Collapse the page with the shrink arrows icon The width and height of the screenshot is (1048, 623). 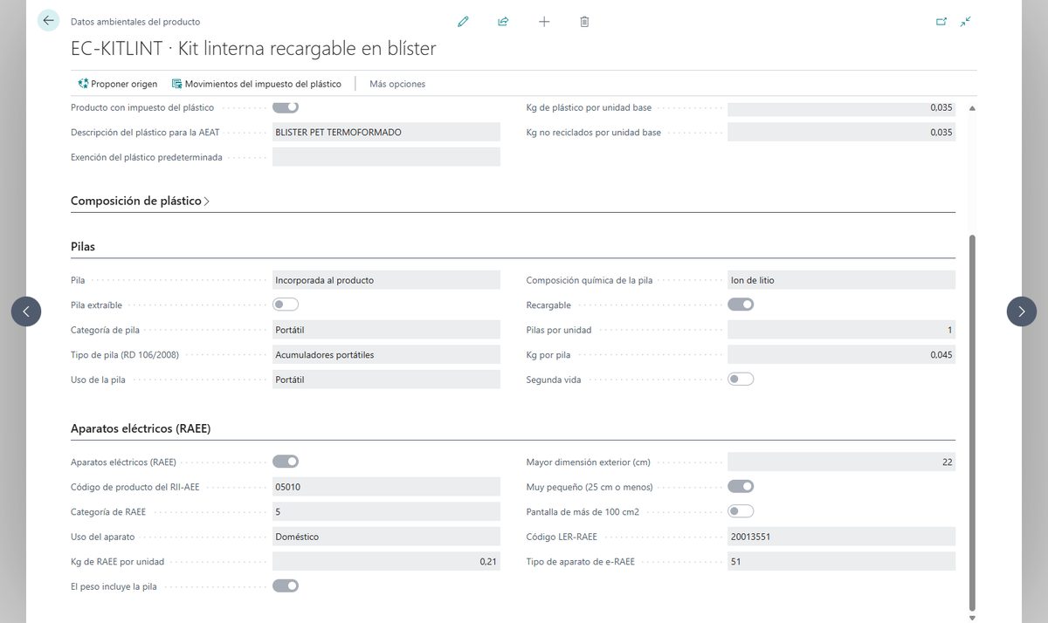click(966, 22)
